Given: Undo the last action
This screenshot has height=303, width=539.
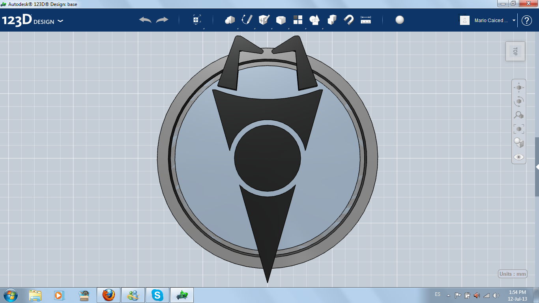Looking at the screenshot, I should [145, 20].
